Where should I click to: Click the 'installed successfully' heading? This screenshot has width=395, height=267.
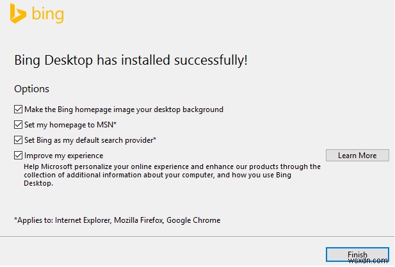[x=131, y=60]
